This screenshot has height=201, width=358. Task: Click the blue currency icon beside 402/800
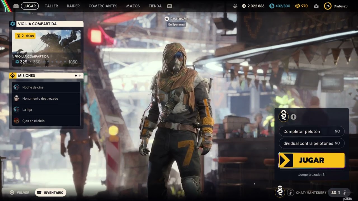272,6
